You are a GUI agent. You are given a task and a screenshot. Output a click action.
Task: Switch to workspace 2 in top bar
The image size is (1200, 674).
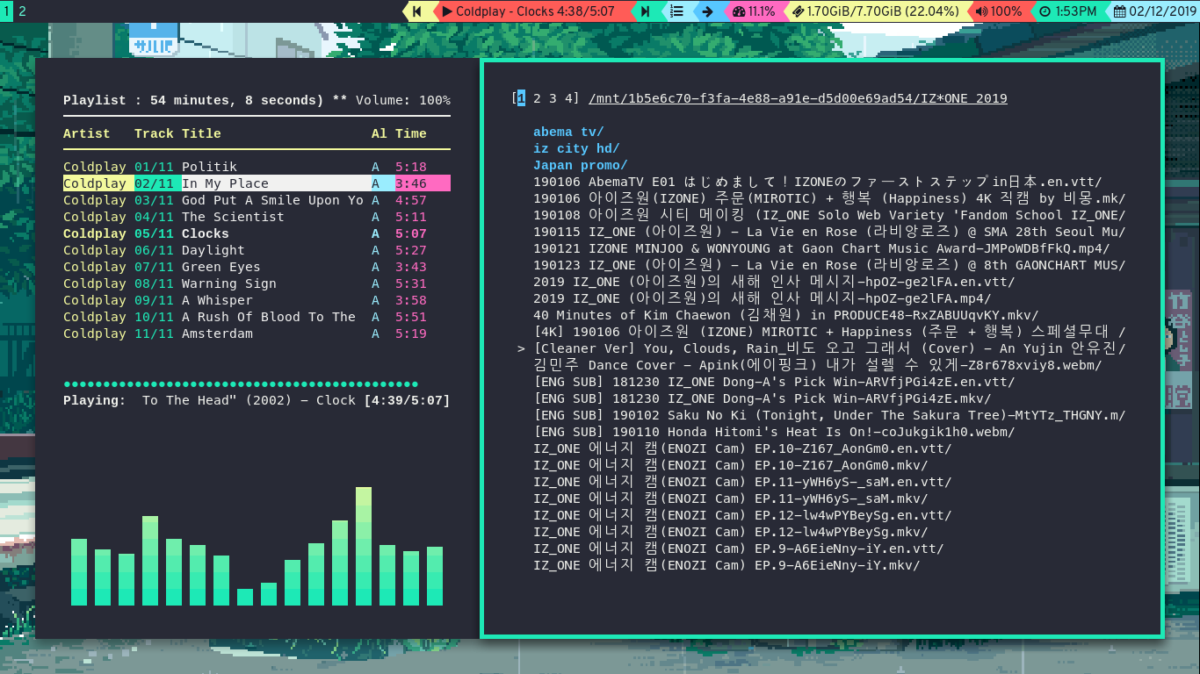point(22,11)
